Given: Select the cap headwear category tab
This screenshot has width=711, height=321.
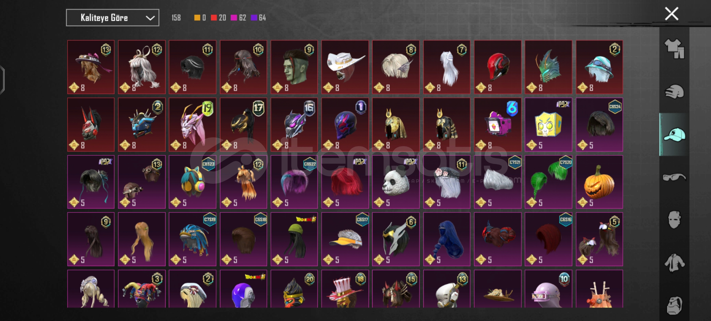Looking at the screenshot, I should coord(674,134).
